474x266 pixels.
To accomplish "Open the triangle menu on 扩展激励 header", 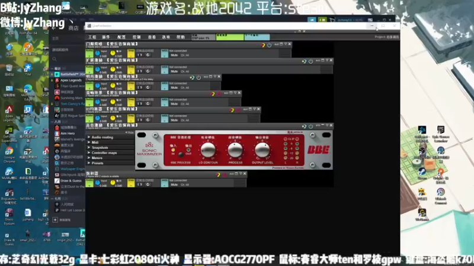I will coord(327,60).
